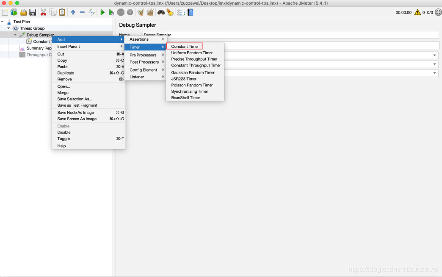Open the Config Element submenu
The image size is (442, 277).
point(145,70)
